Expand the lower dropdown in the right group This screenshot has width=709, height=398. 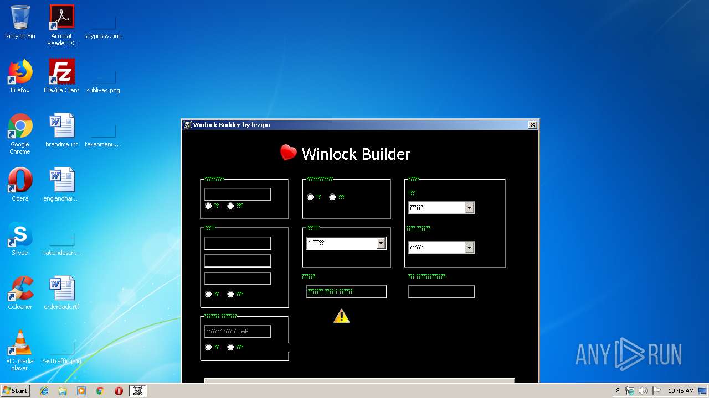click(469, 248)
